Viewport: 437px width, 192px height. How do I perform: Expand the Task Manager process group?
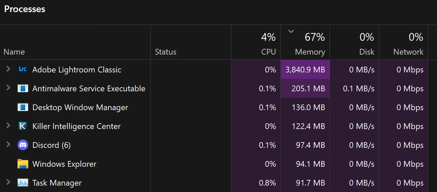pos(8,182)
